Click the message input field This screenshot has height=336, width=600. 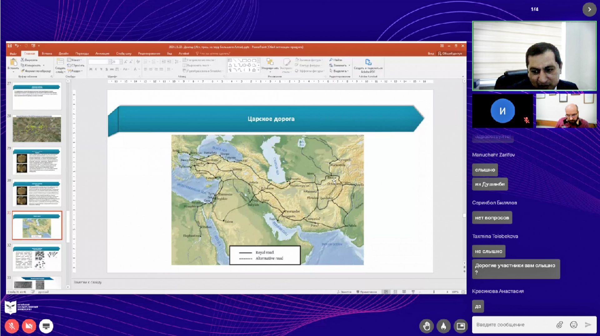coord(512,325)
